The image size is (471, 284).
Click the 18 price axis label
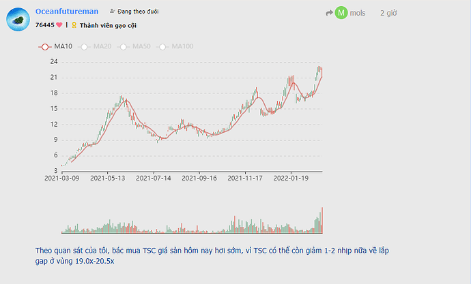tap(54, 93)
